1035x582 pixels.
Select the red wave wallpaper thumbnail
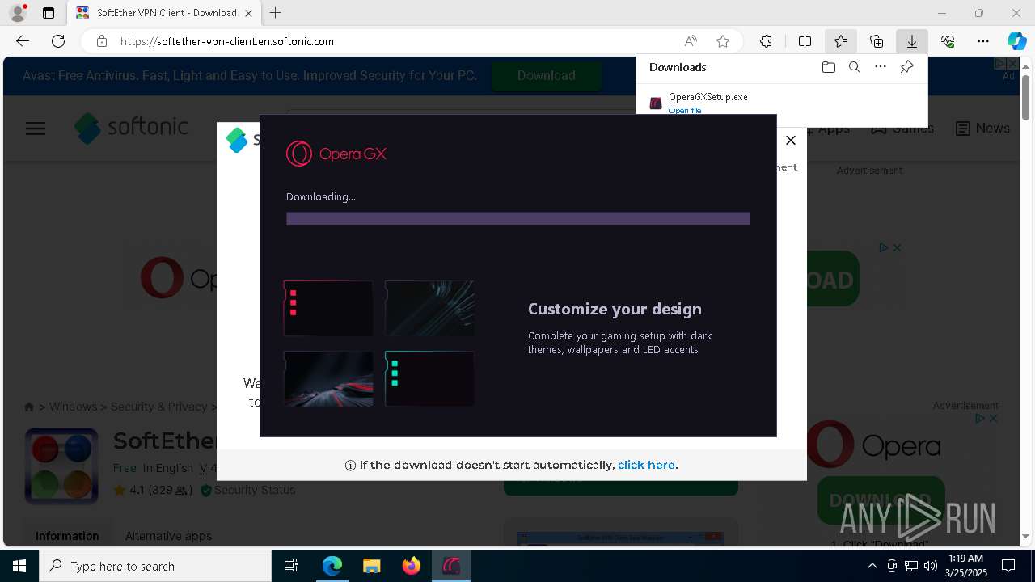328,378
